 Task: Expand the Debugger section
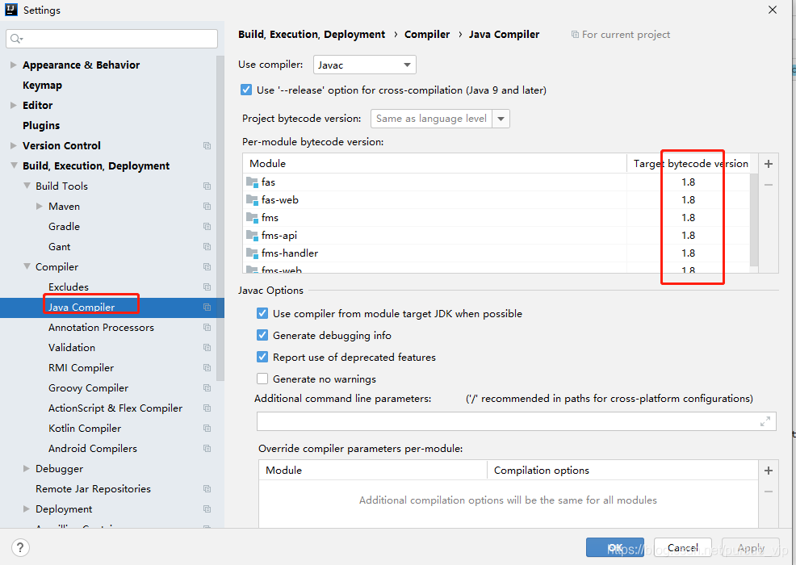coord(26,468)
